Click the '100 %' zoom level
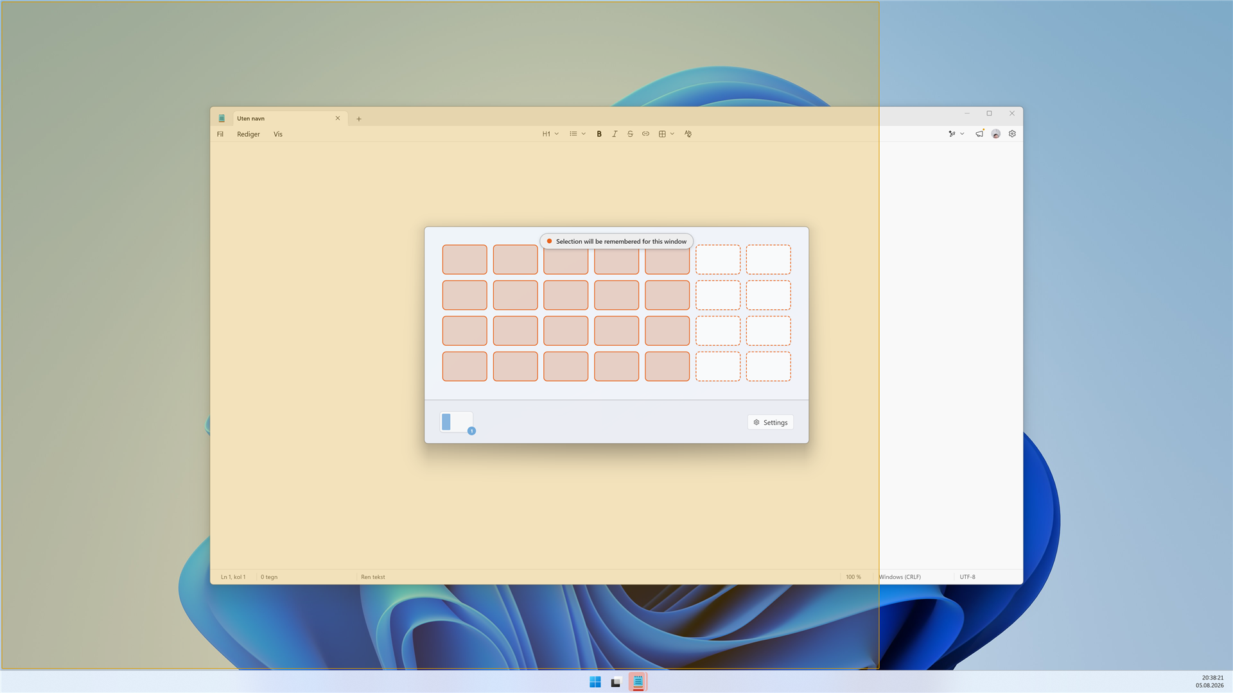The image size is (1233, 693). coord(853,577)
